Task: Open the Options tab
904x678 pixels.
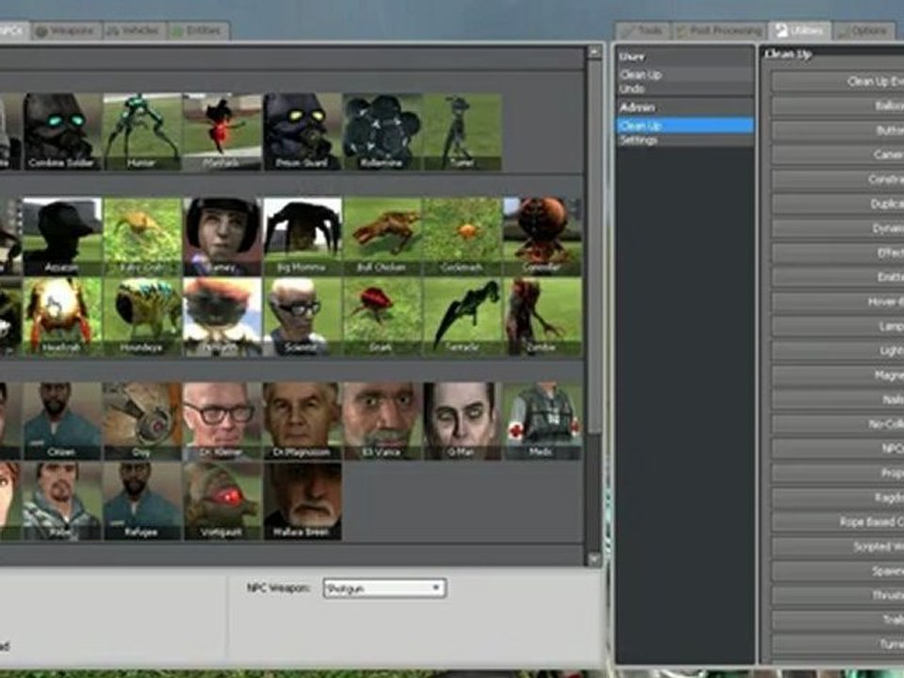Action: [864, 30]
